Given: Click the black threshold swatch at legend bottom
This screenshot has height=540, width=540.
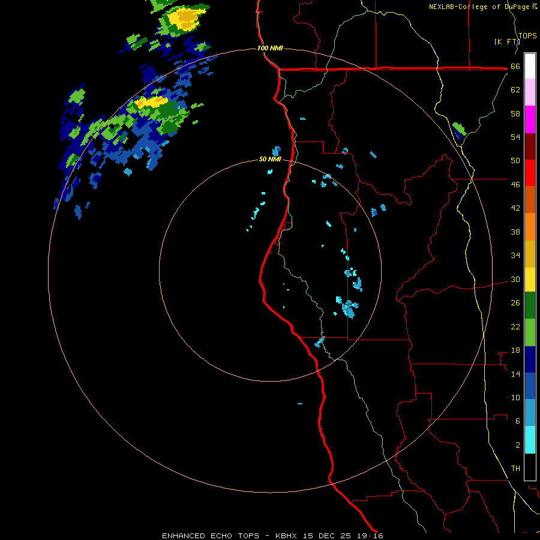Looking at the screenshot, I should tap(530, 467).
